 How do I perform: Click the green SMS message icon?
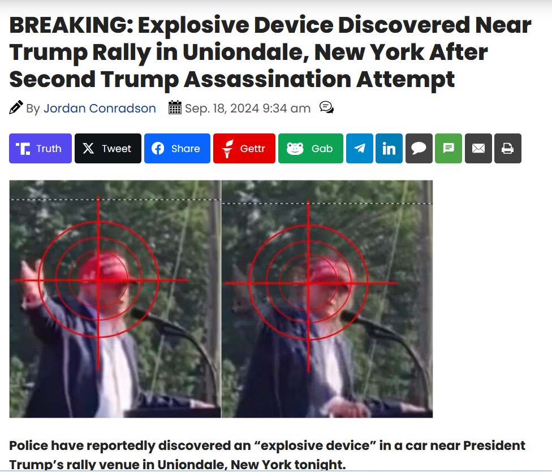pos(448,148)
